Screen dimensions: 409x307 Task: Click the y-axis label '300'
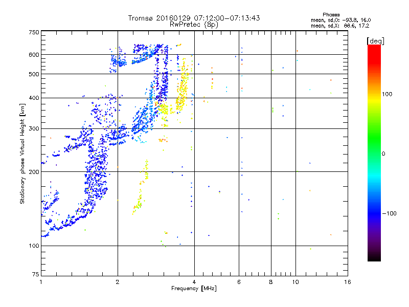[x=34, y=129]
